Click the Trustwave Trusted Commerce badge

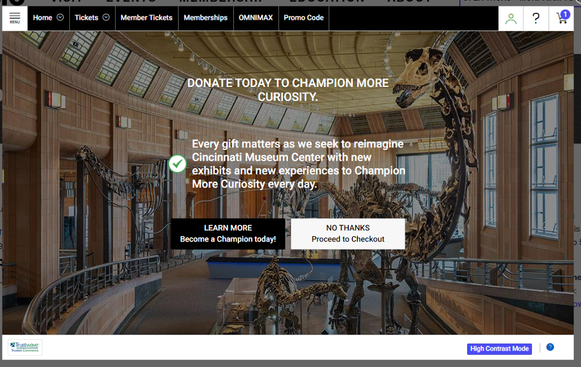25,347
